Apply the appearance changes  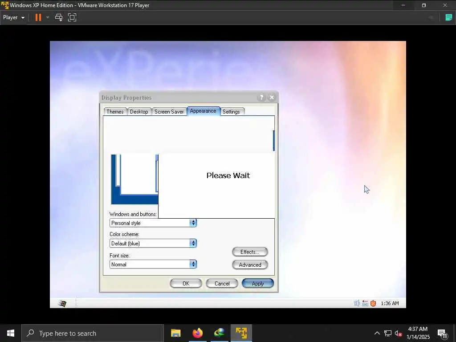click(258, 284)
